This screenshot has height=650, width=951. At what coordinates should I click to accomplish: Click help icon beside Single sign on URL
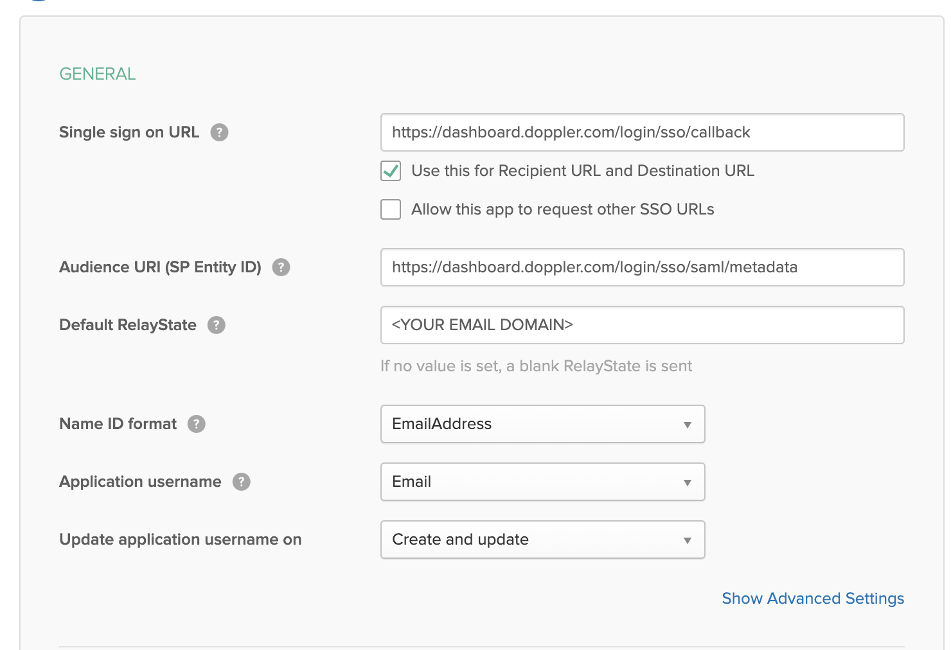coord(219,132)
